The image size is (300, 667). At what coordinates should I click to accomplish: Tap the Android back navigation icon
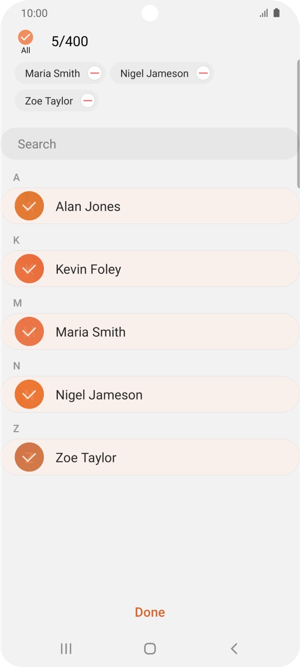pyautogui.click(x=234, y=648)
